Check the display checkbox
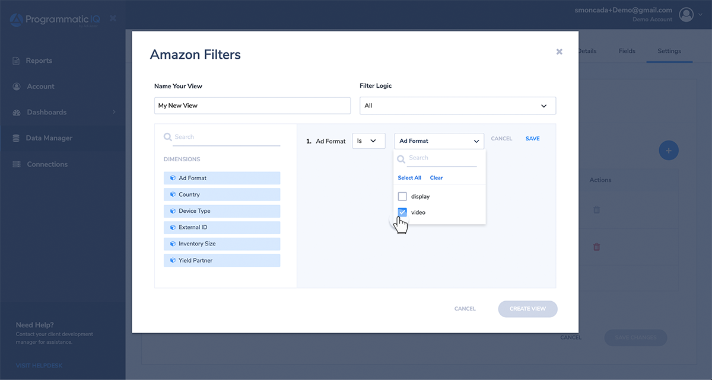This screenshot has height=380, width=712. pyautogui.click(x=402, y=196)
